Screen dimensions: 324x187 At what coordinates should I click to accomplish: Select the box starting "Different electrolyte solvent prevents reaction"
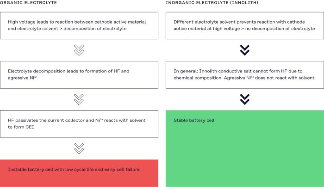point(245,25)
